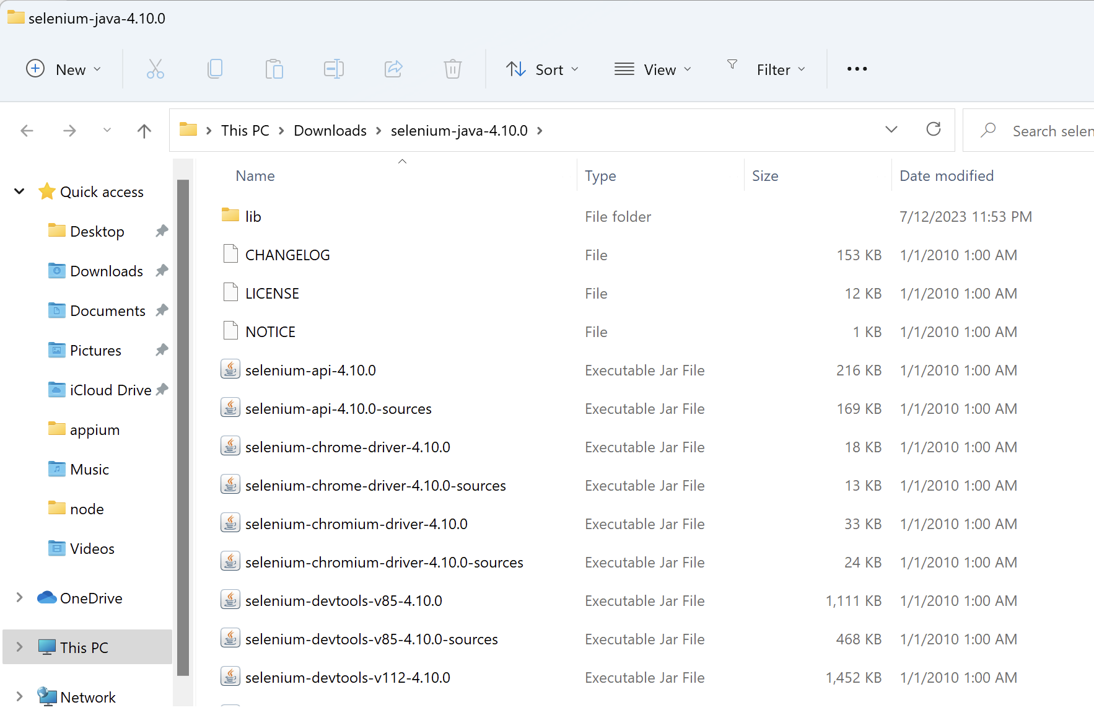1094x710 pixels.
Task: Open address bar history dropdown
Action: (891, 129)
